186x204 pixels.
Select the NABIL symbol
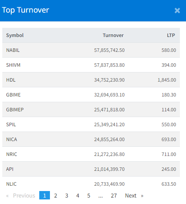pos(13,50)
